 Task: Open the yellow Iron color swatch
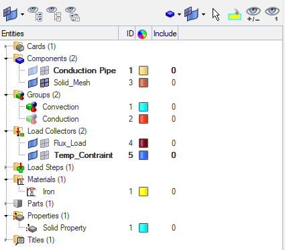(x=144, y=192)
